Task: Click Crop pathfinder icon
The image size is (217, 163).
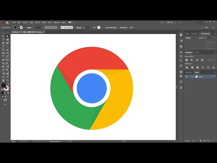Action: point(203,67)
